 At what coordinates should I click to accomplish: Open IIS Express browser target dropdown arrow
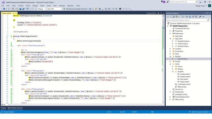point(88,9)
